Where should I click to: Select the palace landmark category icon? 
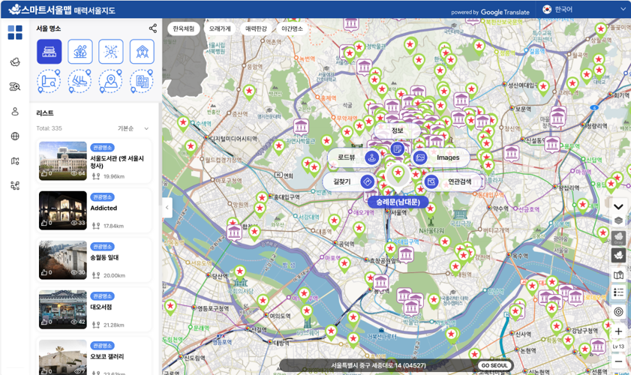click(x=50, y=52)
